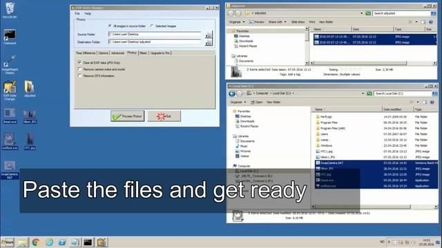The height and width of the screenshot is (248, 442).
Task: Switch to the Time Difference tab
Action: coord(86,53)
